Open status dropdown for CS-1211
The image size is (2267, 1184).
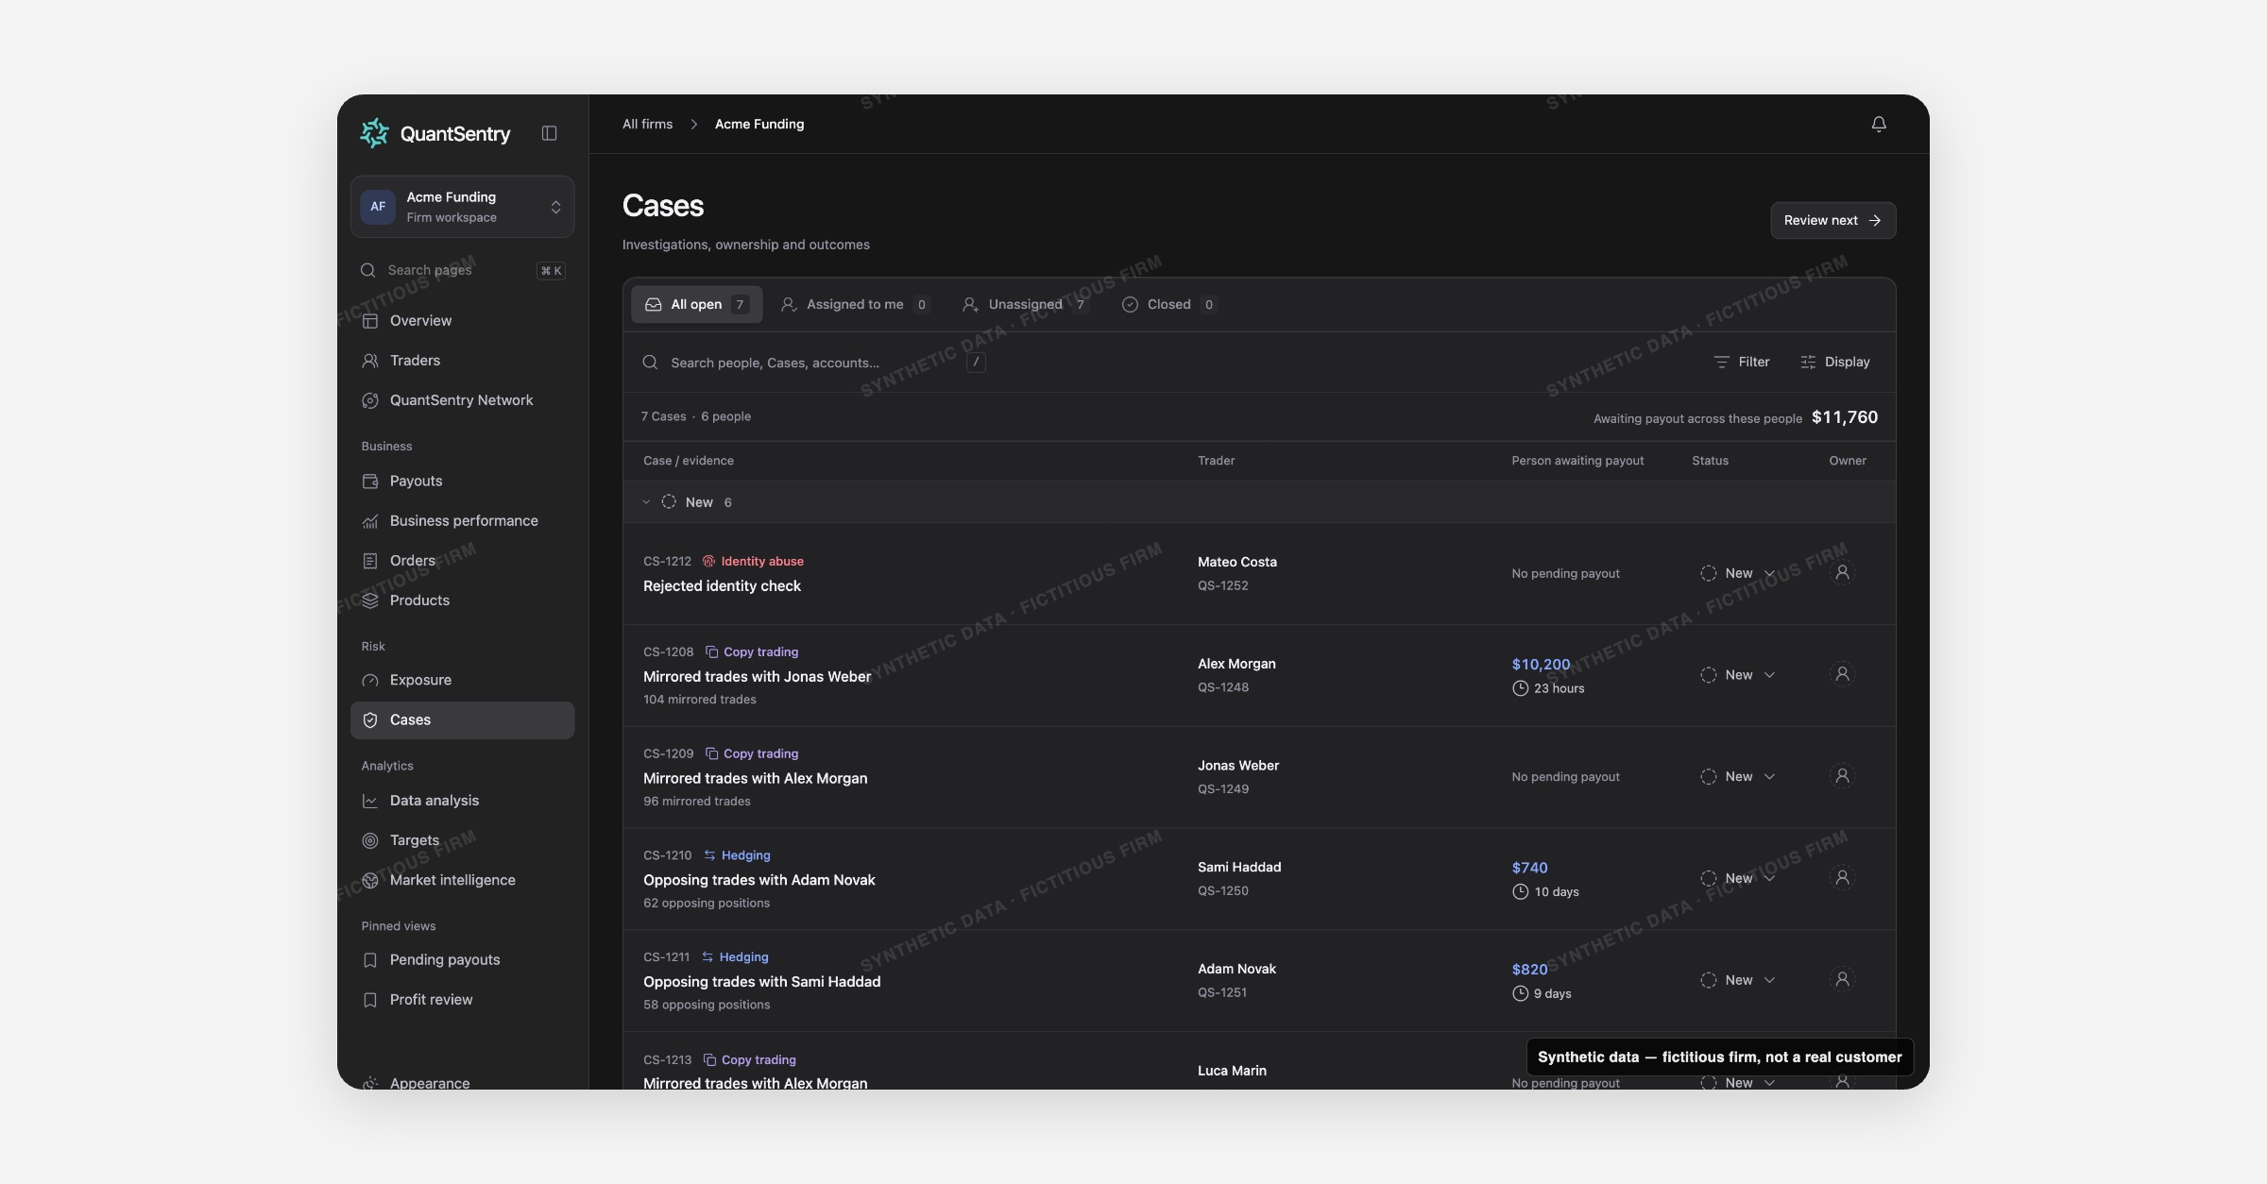pyautogui.click(x=1738, y=980)
